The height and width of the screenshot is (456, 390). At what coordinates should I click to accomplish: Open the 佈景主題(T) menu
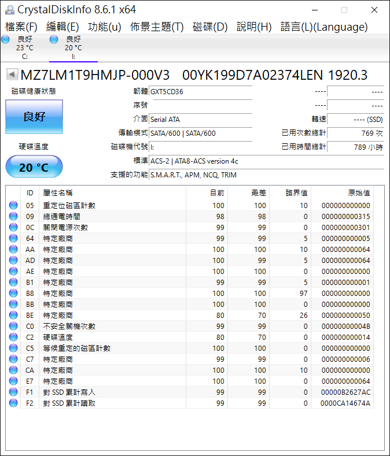coord(157,27)
